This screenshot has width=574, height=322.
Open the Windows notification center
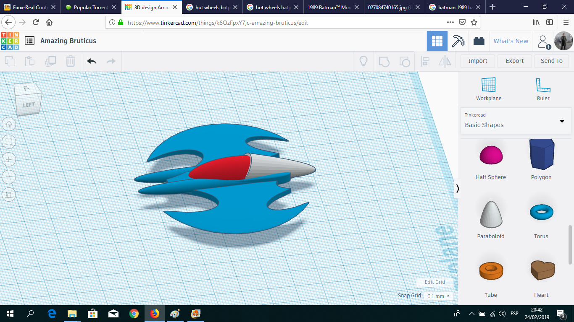(561, 314)
